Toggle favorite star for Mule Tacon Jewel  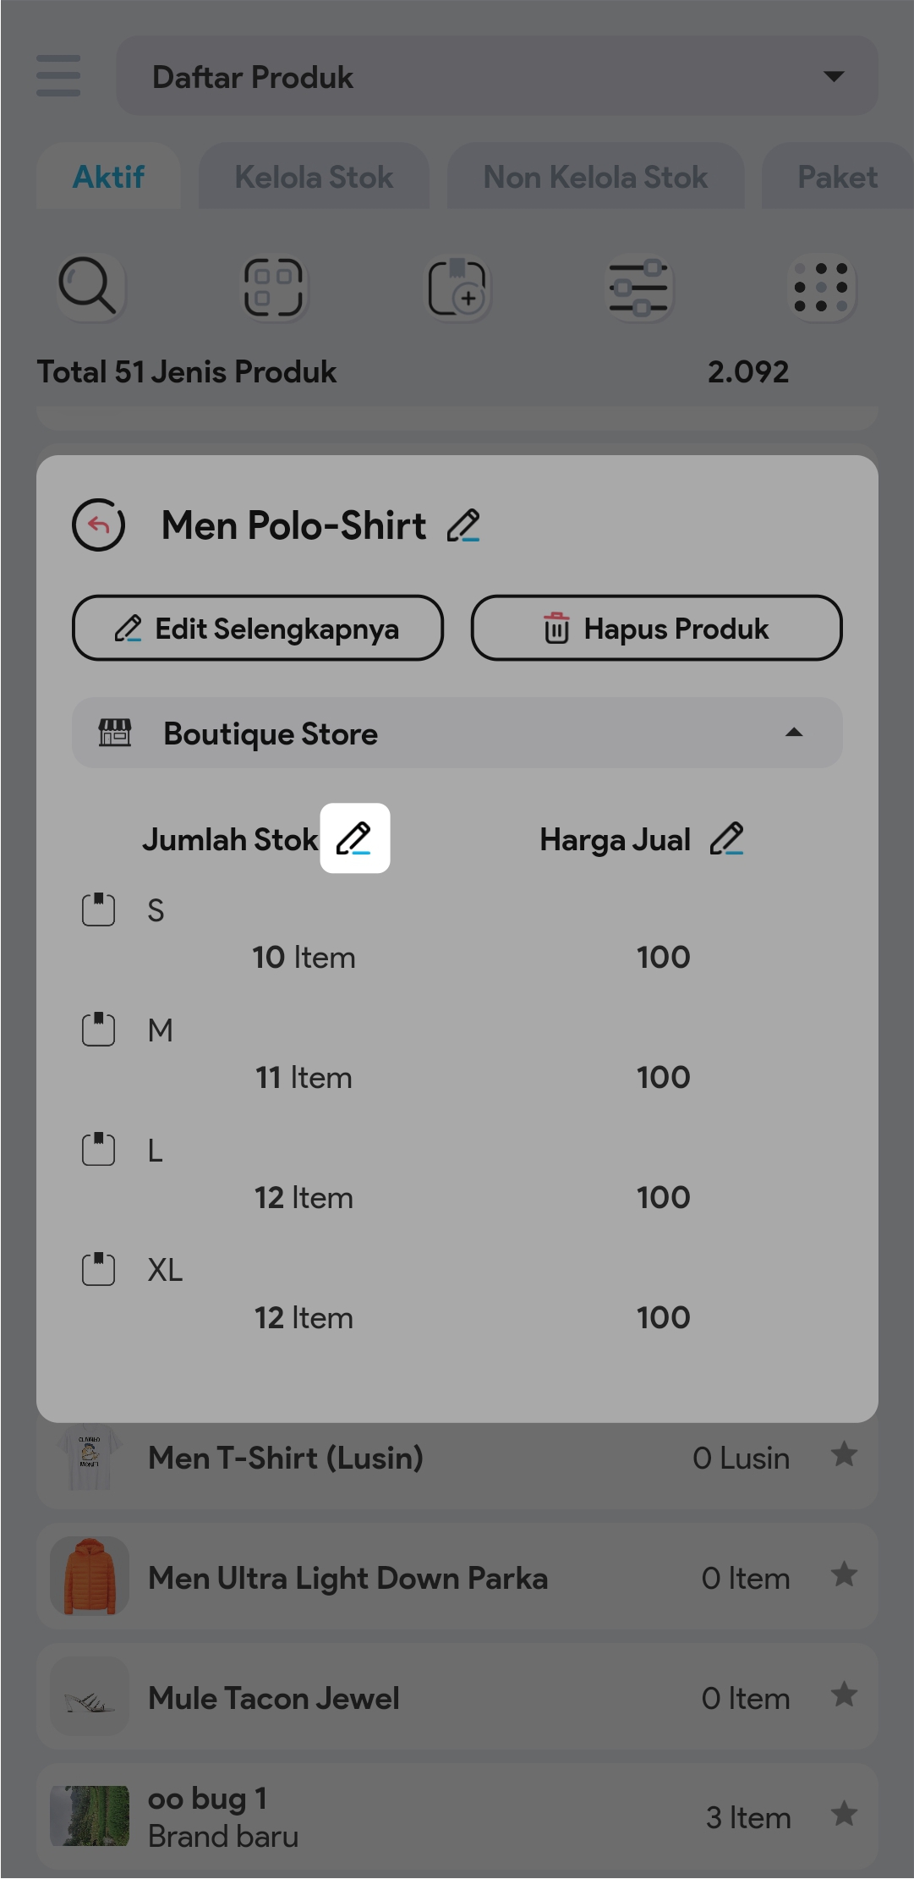click(844, 1695)
